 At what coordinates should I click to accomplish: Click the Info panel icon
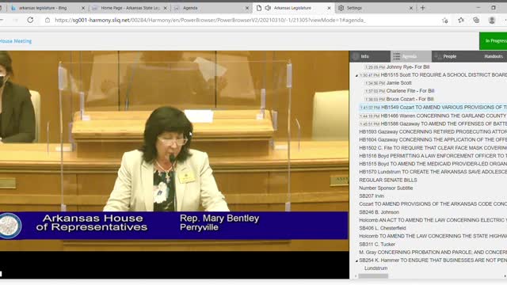pyautogui.click(x=356, y=56)
